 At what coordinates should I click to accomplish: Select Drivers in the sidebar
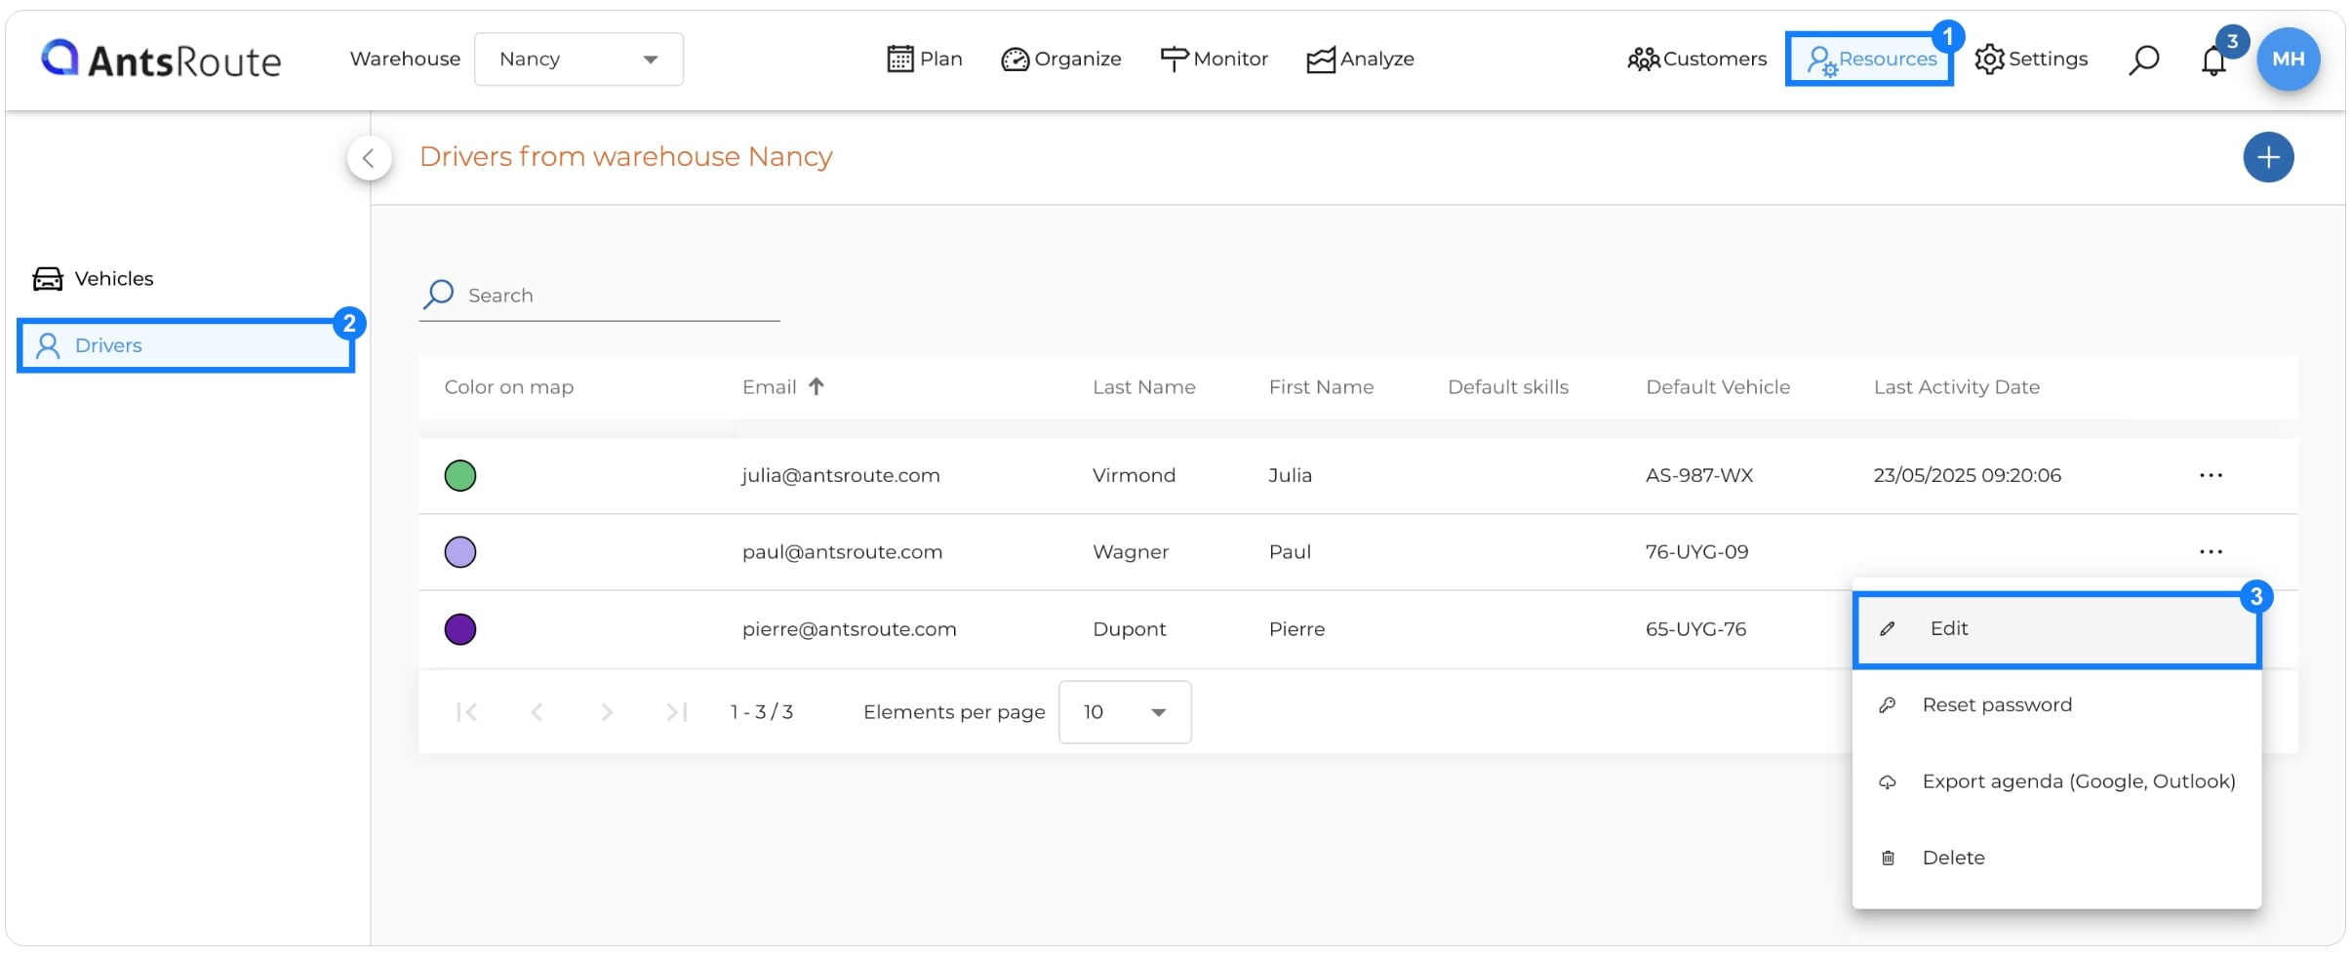coord(185,345)
